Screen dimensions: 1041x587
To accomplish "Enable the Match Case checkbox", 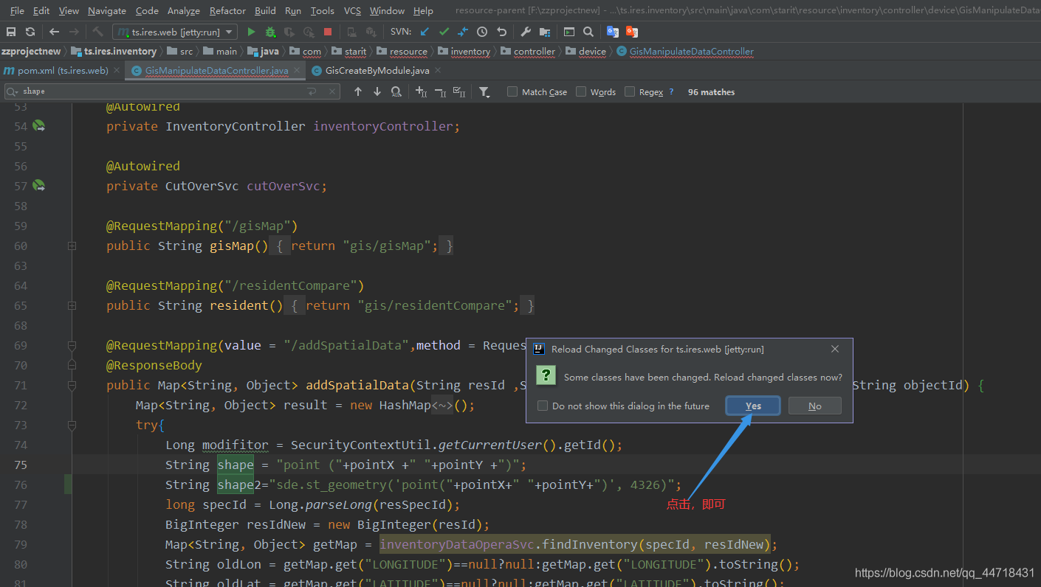I will 512,92.
